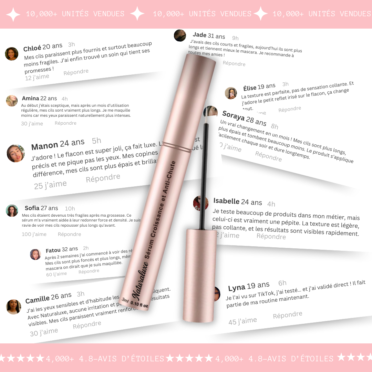This screenshot has height=372, width=372.
Task: Open Jade's profile avatar
Action: click(180, 35)
